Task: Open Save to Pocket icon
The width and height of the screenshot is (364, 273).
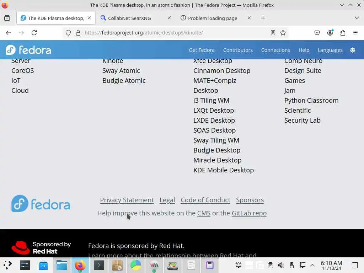Action: click(317, 33)
